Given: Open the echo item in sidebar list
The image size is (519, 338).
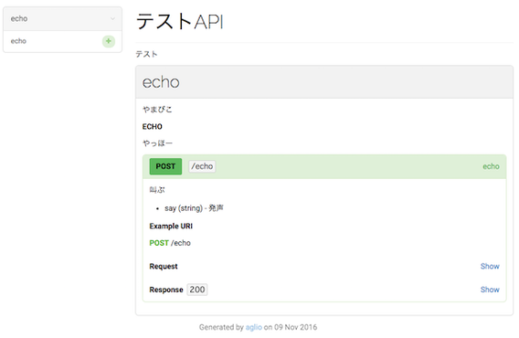Looking at the screenshot, I should point(62,41).
